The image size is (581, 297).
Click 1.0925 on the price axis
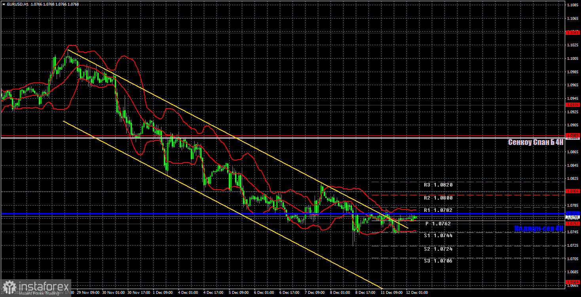(x=573, y=112)
